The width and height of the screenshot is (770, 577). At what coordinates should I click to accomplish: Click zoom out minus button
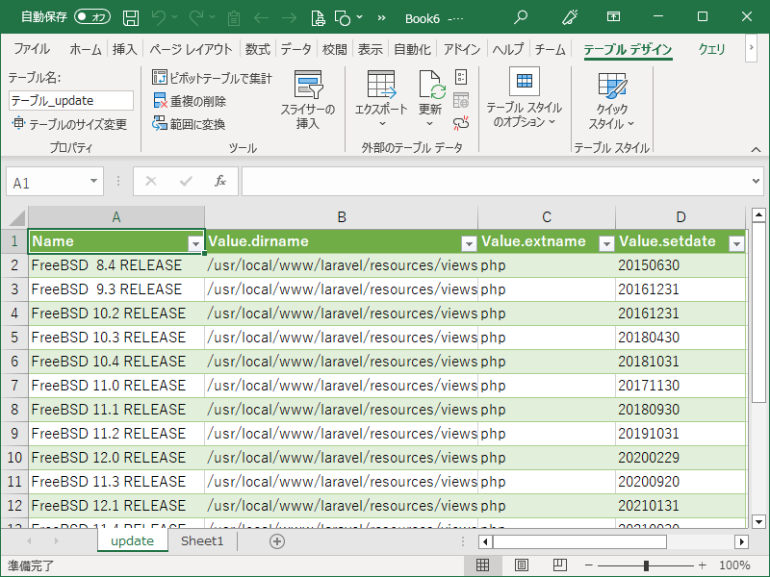tap(589, 565)
